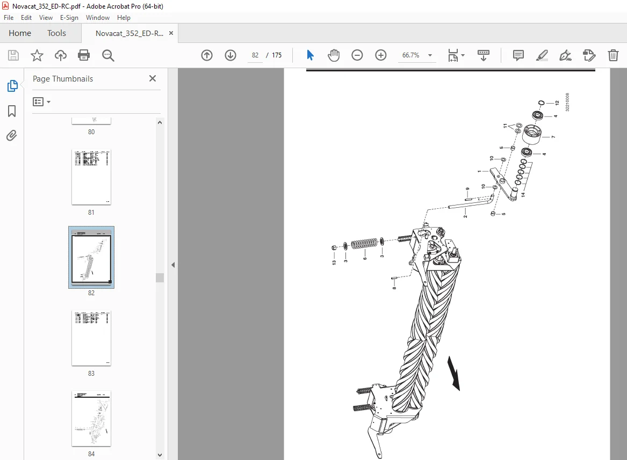Open the Bookmarks panel
The image size is (627, 460).
click(x=12, y=111)
